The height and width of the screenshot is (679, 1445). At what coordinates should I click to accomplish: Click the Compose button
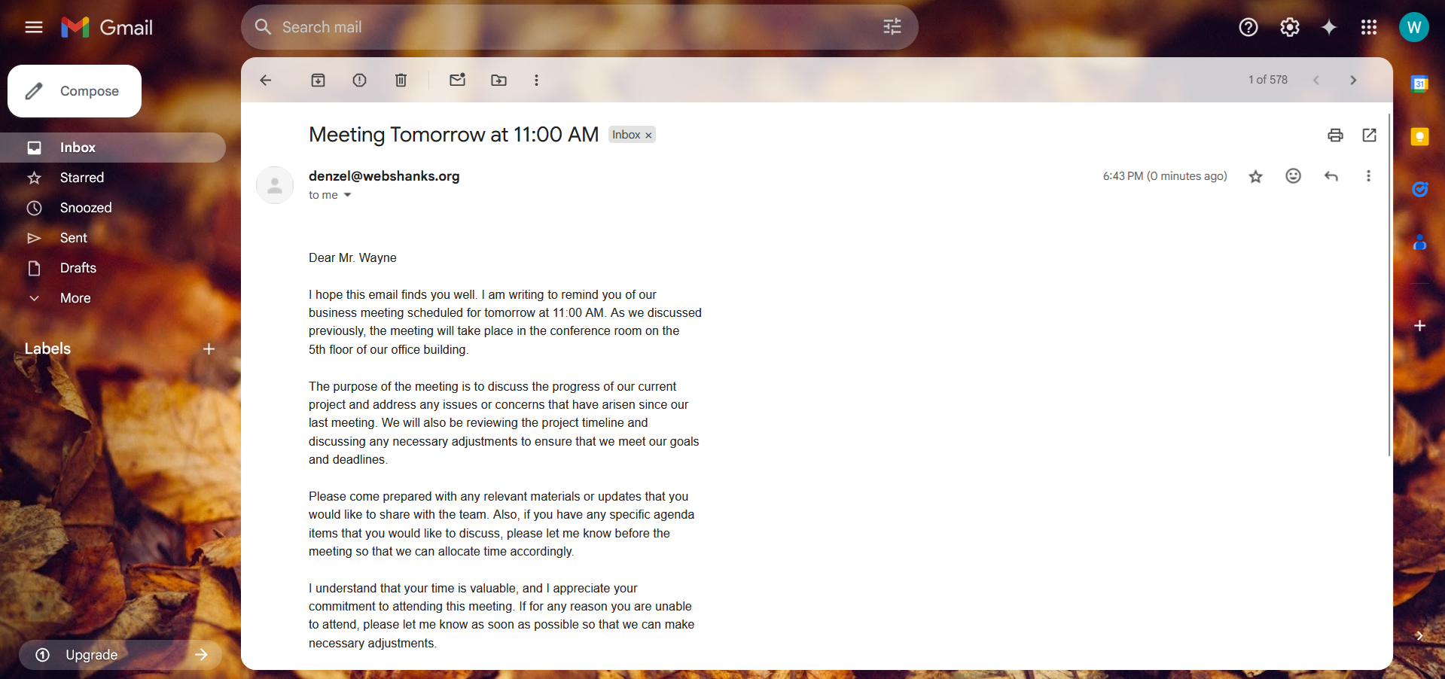pos(75,91)
